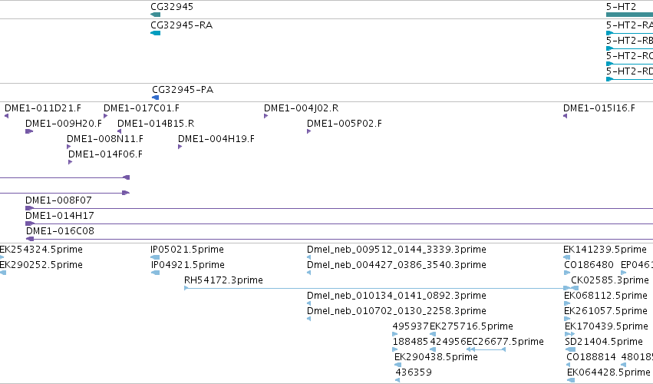Click the DME1-016C08 clone label
Screen dimensions: 653x384
tap(60, 231)
